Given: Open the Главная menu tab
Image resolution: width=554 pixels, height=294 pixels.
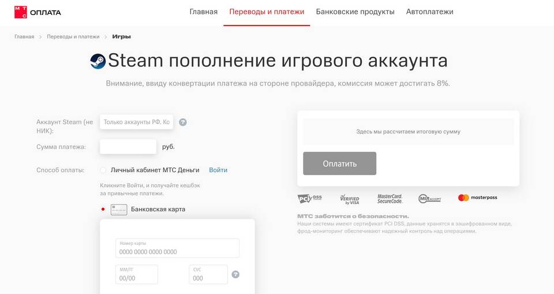Looking at the screenshot, I should coord(204,12).
